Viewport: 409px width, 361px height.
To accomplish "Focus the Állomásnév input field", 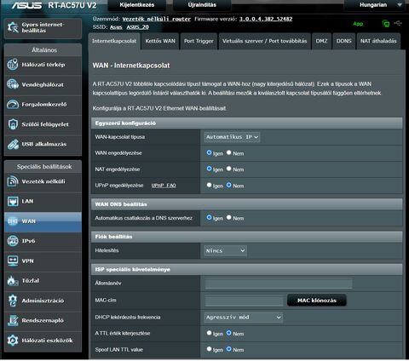I will pyautogui.click(x=279, y=284).
